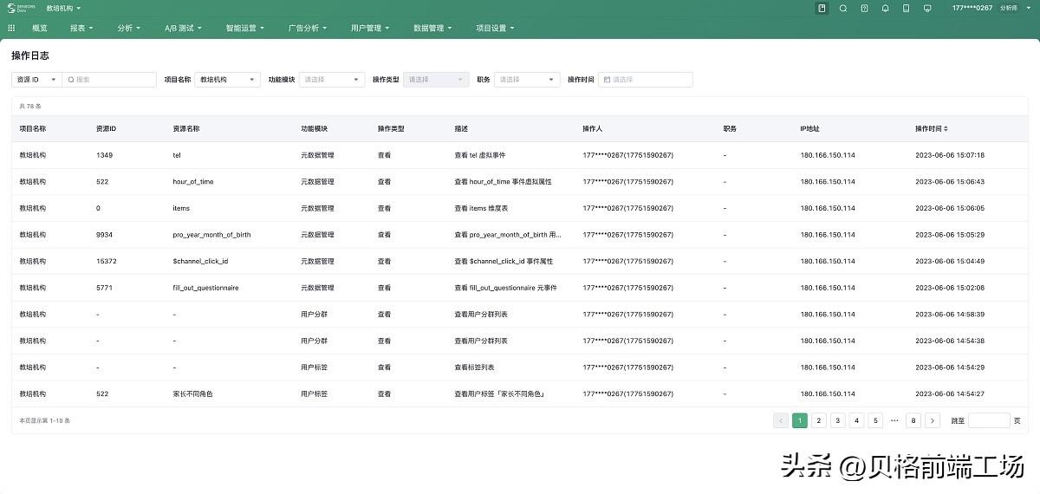
Task: Click description '查看标签列表'
Action: click(474, 367)
